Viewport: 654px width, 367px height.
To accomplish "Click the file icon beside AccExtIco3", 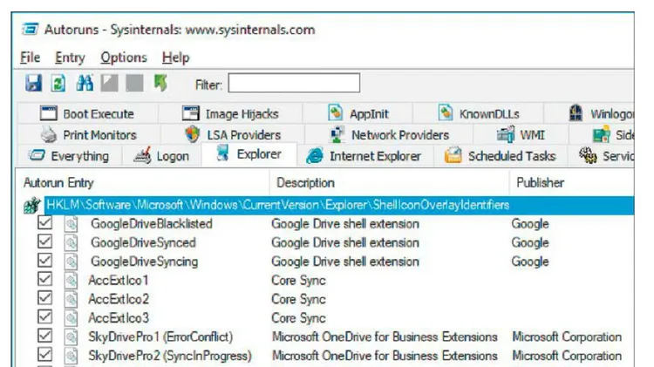I will (x=71, y=318).
